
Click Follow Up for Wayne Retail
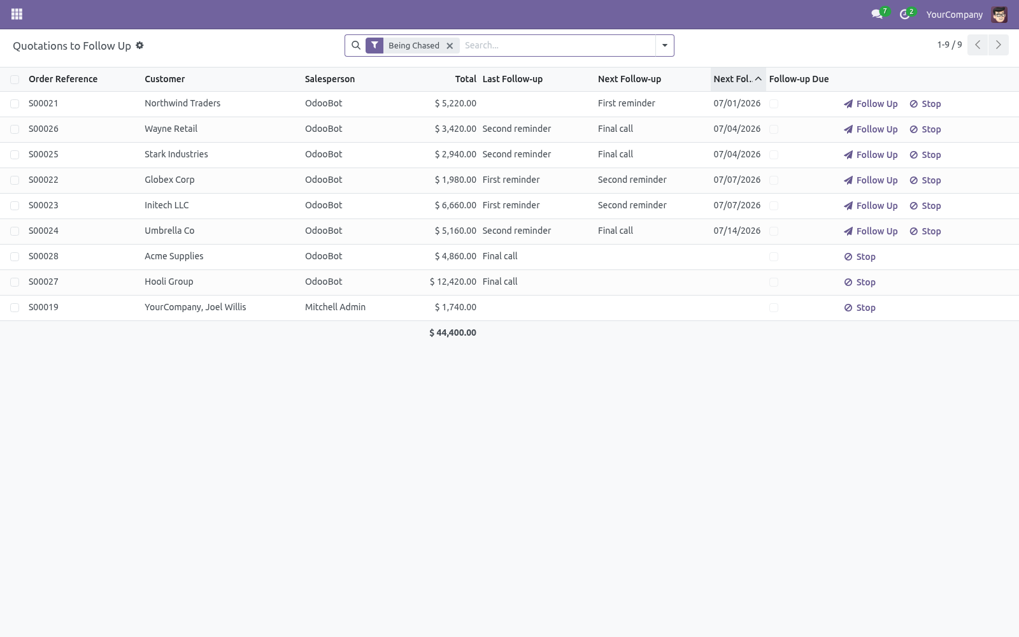point(871,129)
